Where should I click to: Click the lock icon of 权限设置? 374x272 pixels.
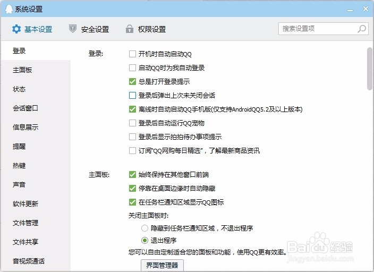pyautogui.click(x=130, y=29)
